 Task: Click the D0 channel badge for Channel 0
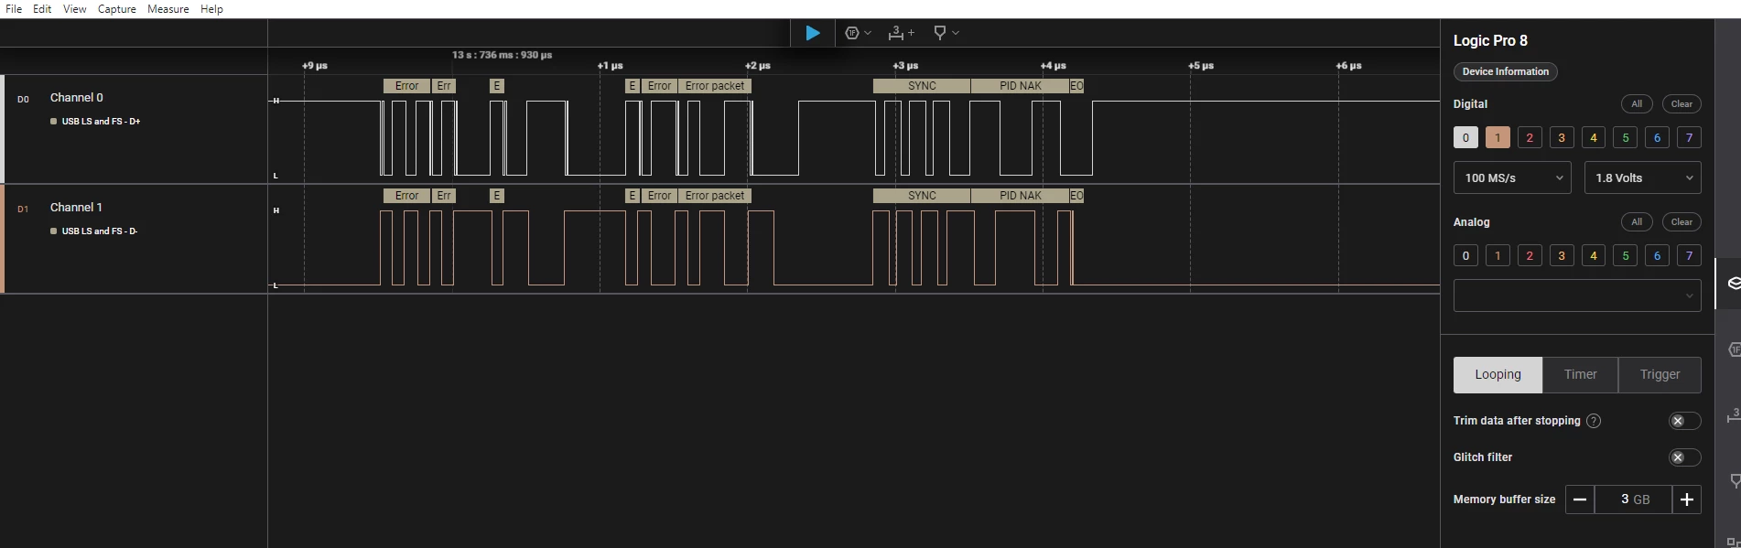[x=23, y=99]
